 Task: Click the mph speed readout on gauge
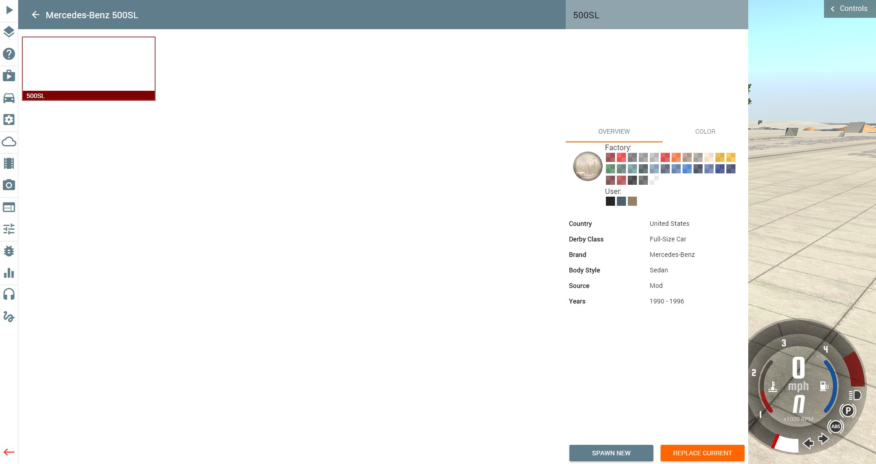(x=798, y=386)
